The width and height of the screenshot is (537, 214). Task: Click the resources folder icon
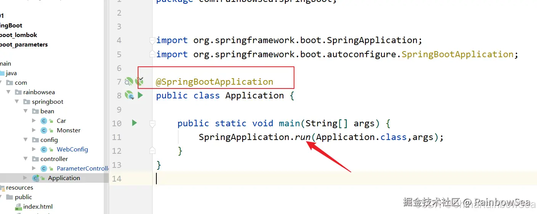[2, 188]
